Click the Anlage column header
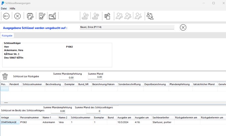Image resolution: width=226 pixels, height=136 pixels. pyautogui.click(x=10, y=118)
